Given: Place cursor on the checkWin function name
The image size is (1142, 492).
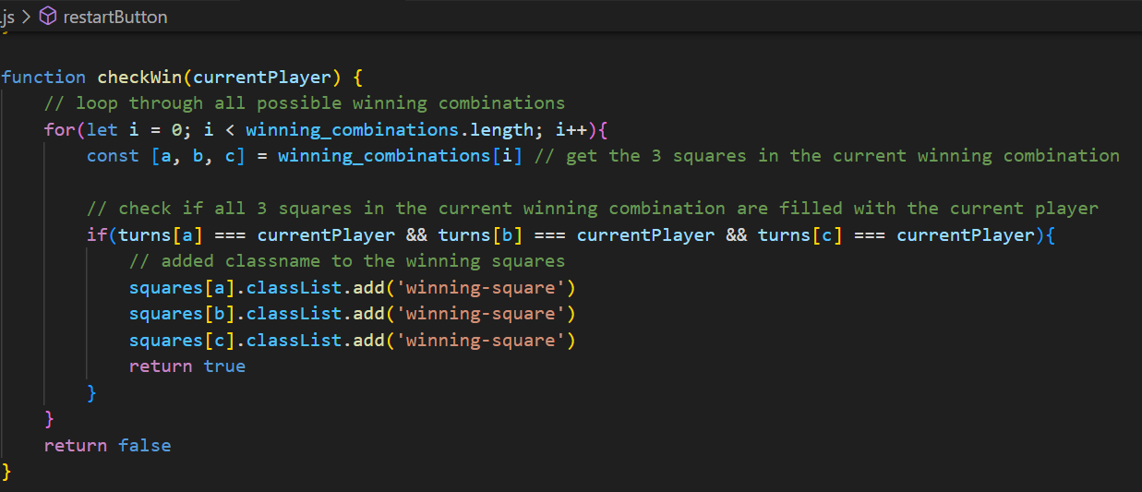Looking at the screenshot, I should (x=139, y=77).
